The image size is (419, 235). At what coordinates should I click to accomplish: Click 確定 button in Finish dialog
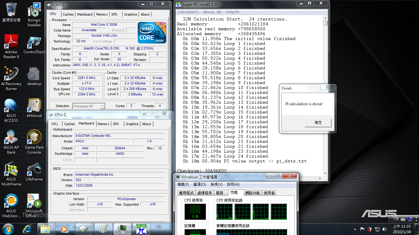pos(318,123)
